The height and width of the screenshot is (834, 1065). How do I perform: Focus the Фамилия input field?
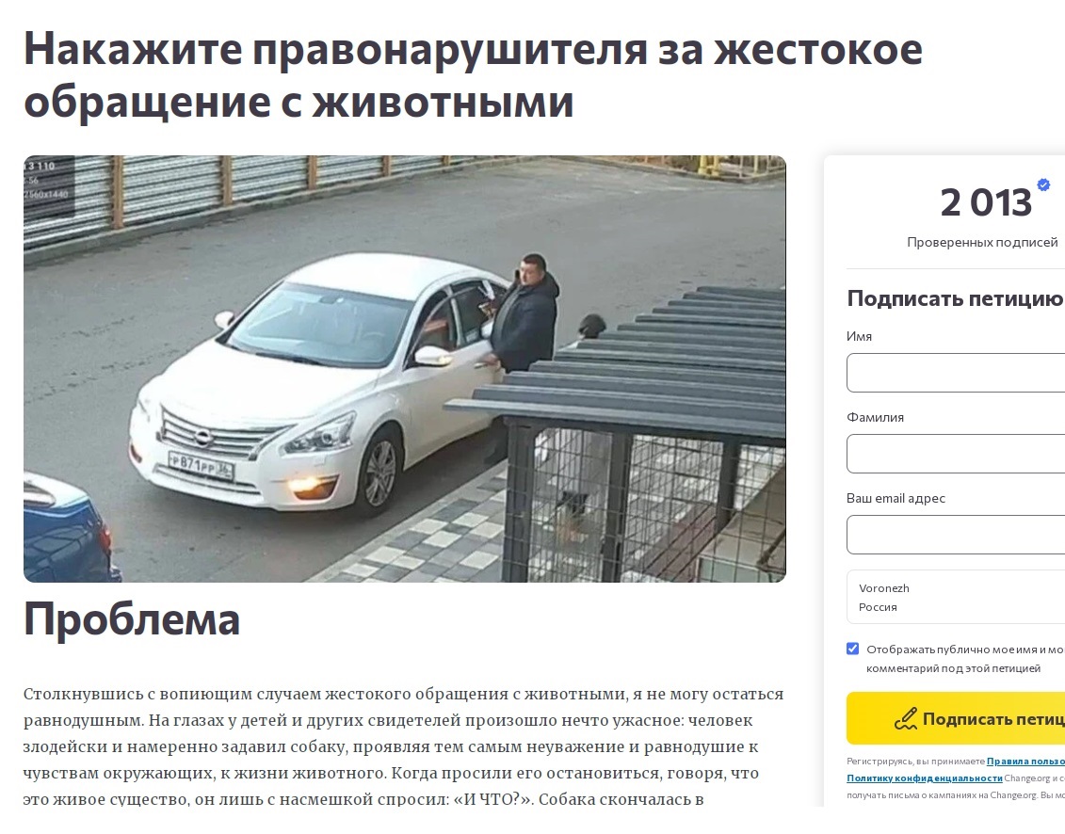click(956, 454)
